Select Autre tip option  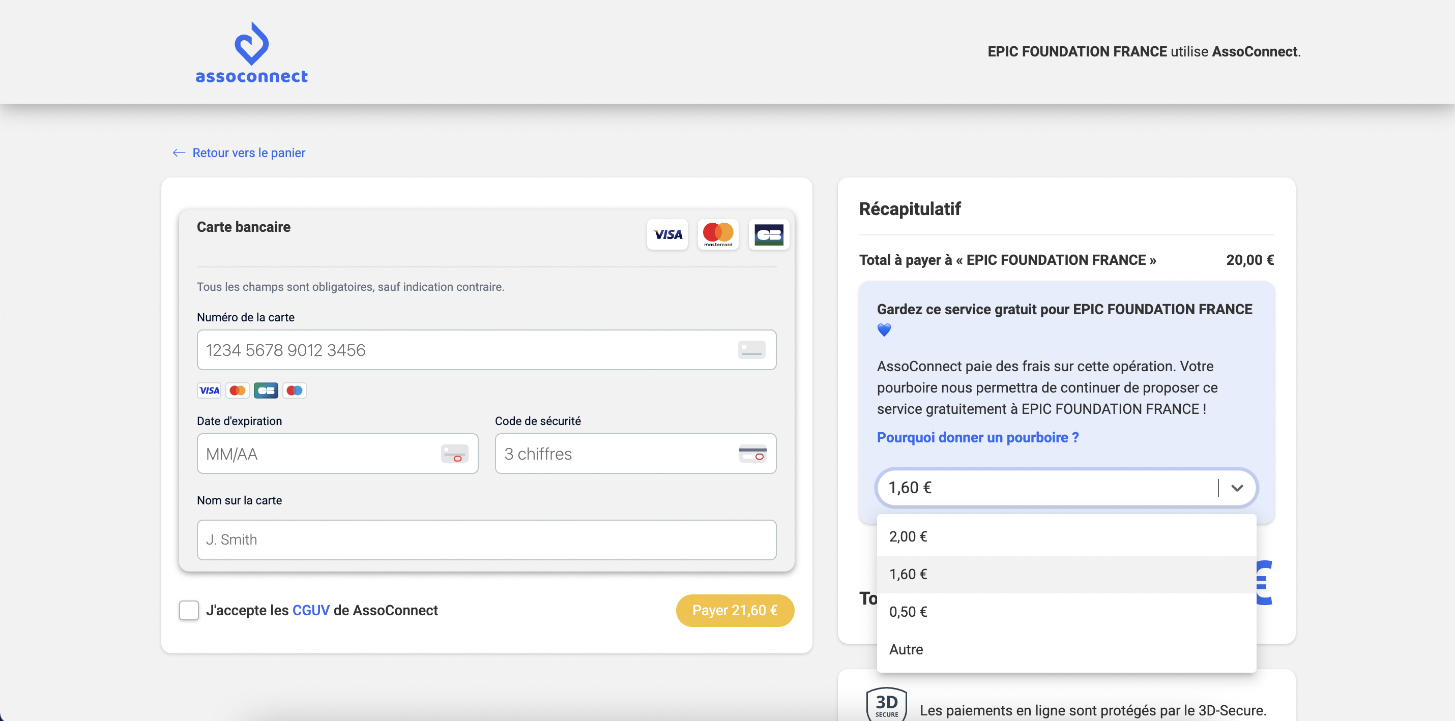906,649
